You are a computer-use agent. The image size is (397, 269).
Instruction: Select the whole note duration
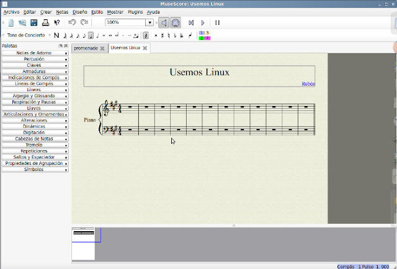104,36
